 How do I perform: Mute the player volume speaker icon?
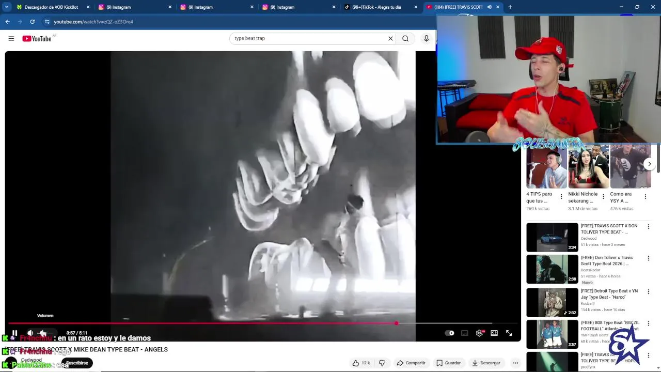30,333
